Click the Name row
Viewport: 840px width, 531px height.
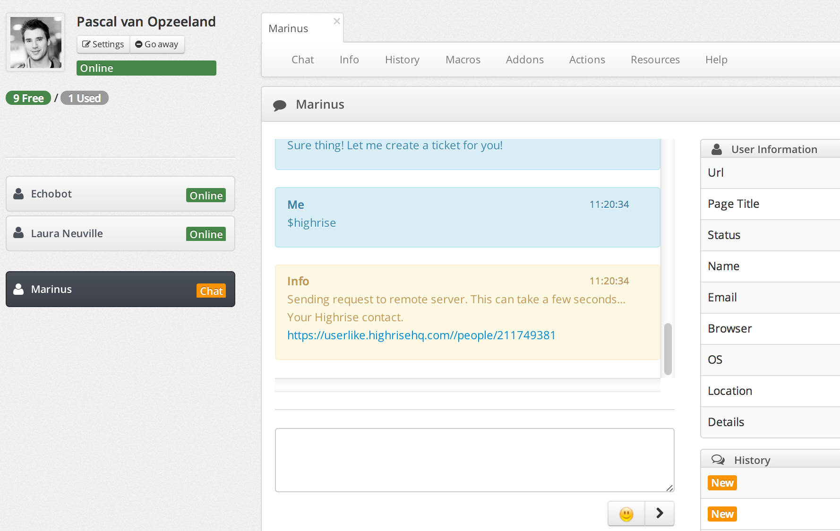pos(771,266)
